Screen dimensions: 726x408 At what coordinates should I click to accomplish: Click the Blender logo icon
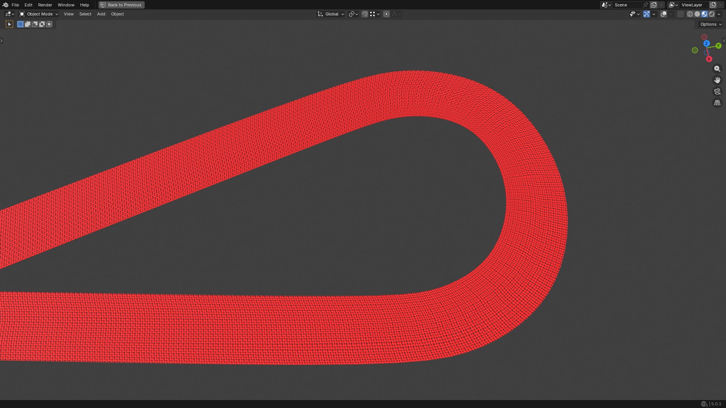[5, 5]
